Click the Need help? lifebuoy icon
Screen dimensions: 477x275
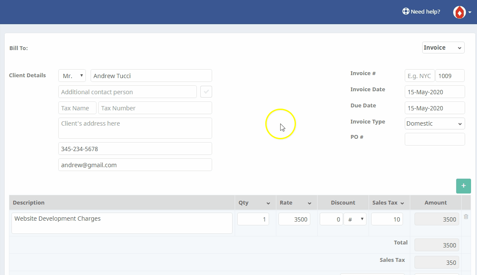(406, 11)
